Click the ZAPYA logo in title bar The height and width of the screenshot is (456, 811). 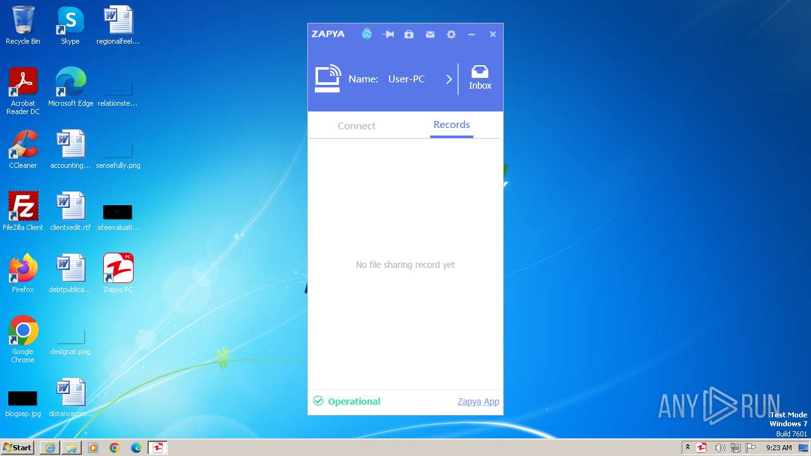328,34
